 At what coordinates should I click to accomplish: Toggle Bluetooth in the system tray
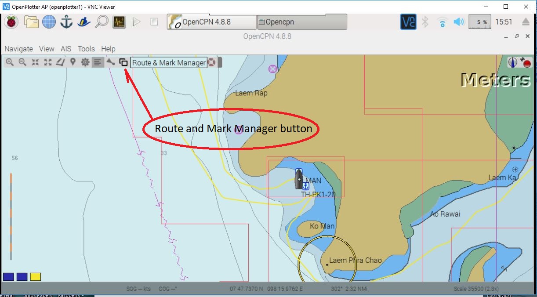coord(425,21)
